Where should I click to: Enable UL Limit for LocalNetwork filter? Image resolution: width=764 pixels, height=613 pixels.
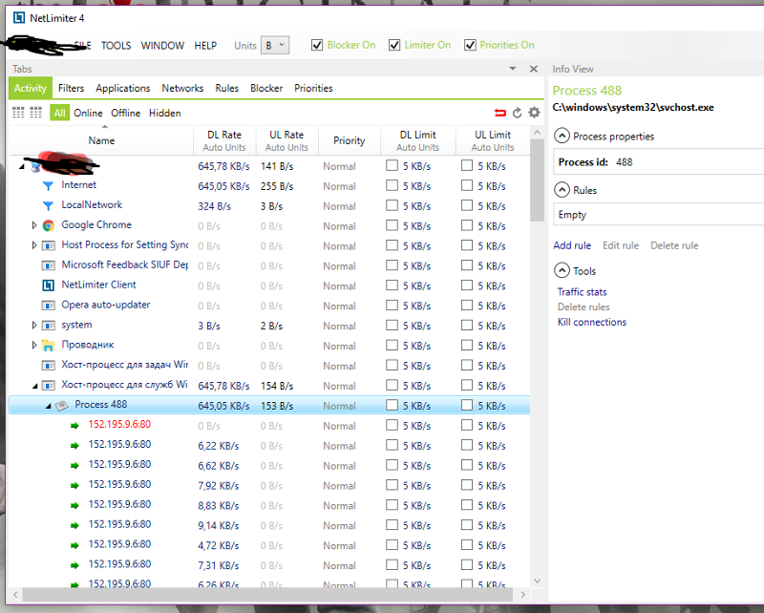click(x=467, y=205)
